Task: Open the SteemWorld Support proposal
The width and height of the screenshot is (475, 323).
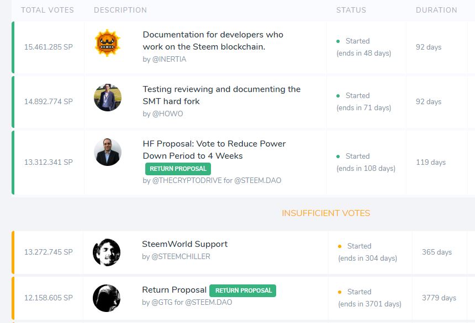Action: (185, 244)
